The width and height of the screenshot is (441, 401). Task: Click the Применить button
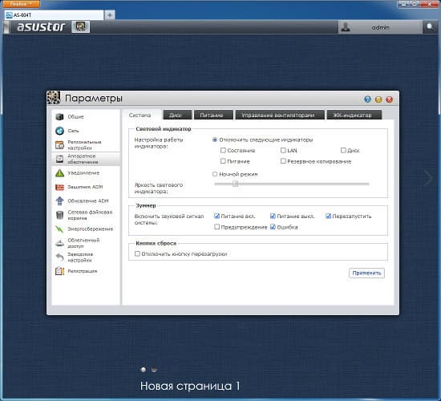366,273
